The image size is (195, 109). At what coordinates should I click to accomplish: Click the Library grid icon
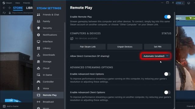click(38, 48)
